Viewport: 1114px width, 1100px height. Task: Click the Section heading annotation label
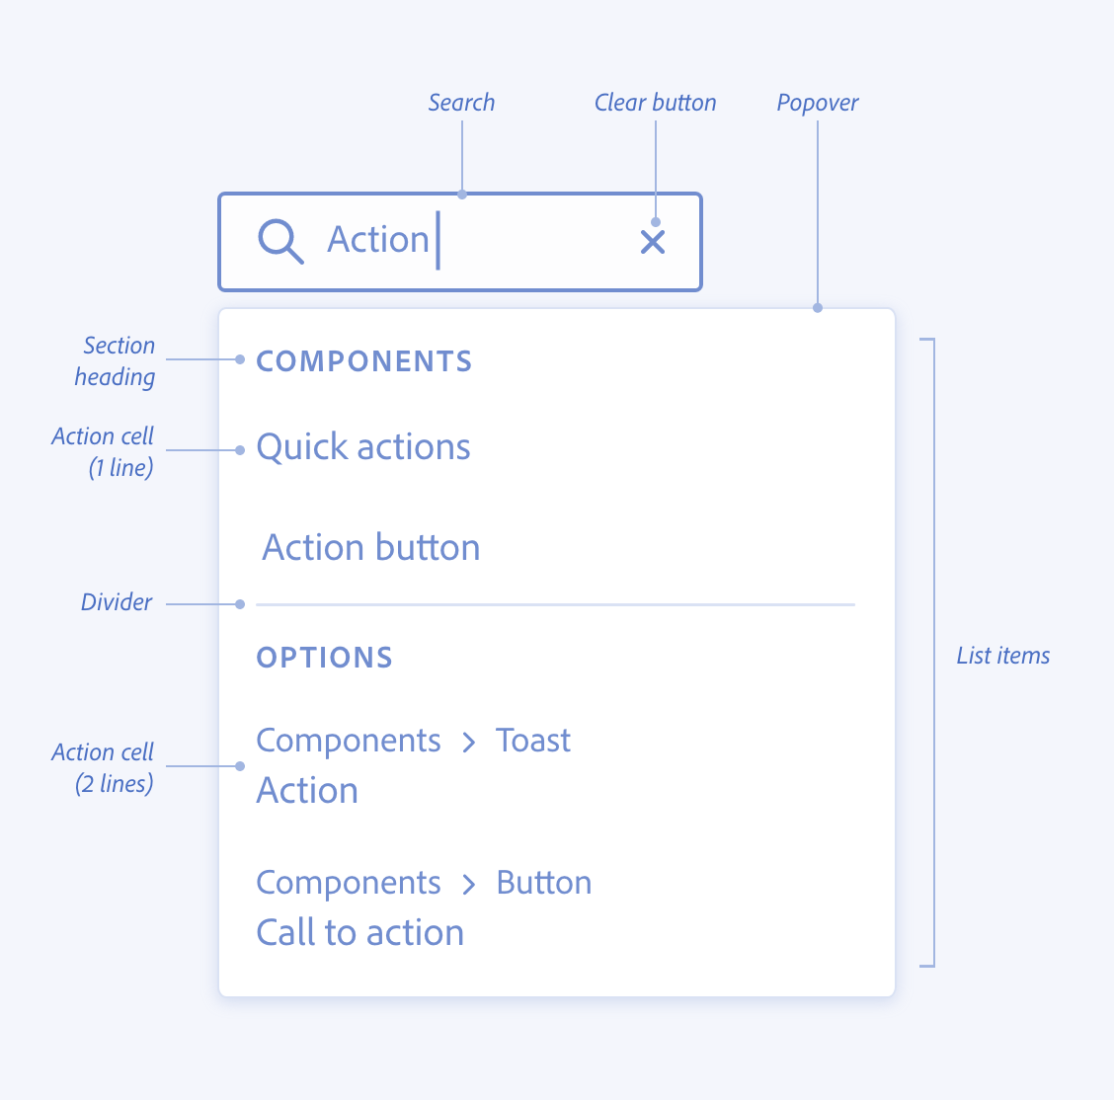(116, 360)
